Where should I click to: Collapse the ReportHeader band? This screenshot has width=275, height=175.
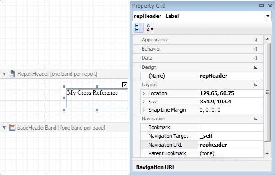(x=5, y=74)
